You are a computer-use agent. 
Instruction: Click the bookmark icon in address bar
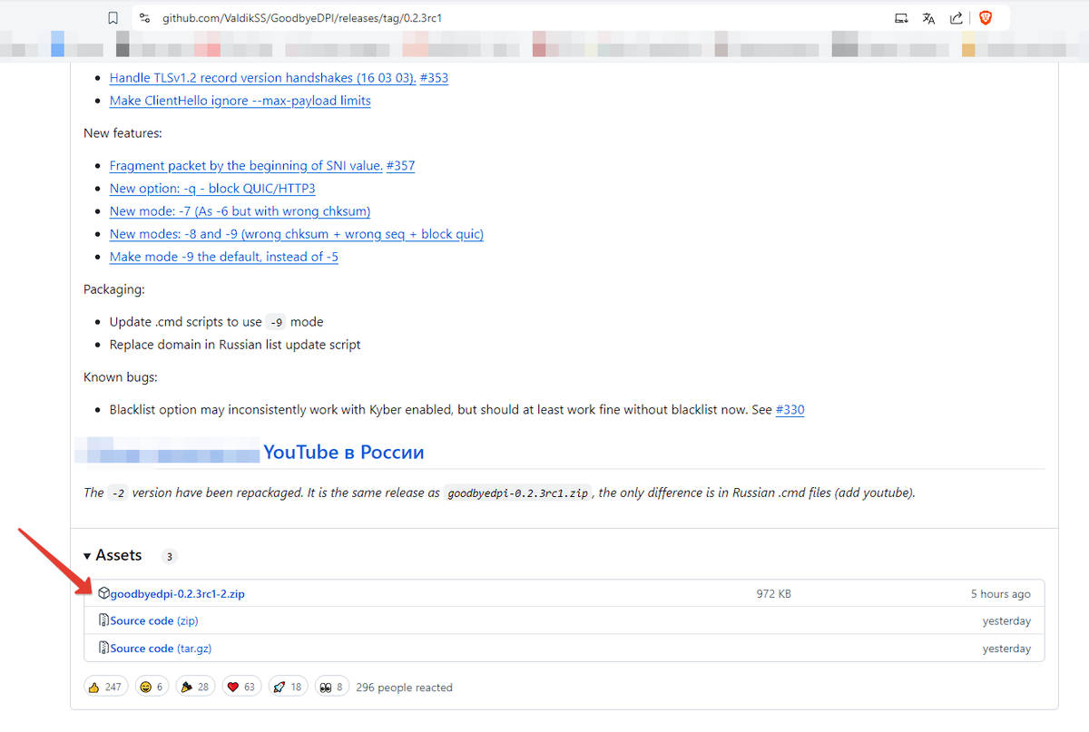pyautogui.click(x=113, y=17)
